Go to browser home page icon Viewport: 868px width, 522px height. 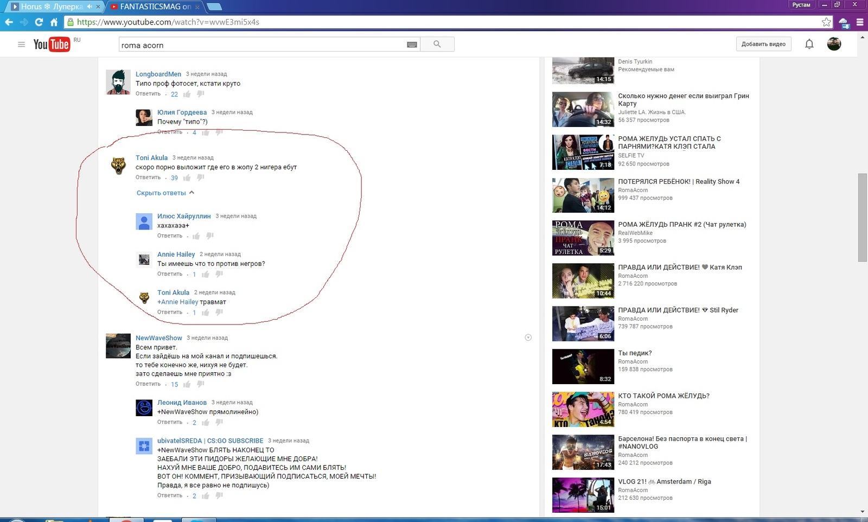click(x=54, y=22)
